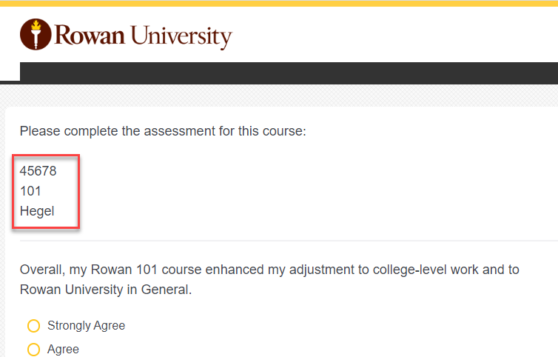Viewport: 558px width, 357px height.
Task: Click the dark navigation bar under the logo
Action: pos(289,73)
